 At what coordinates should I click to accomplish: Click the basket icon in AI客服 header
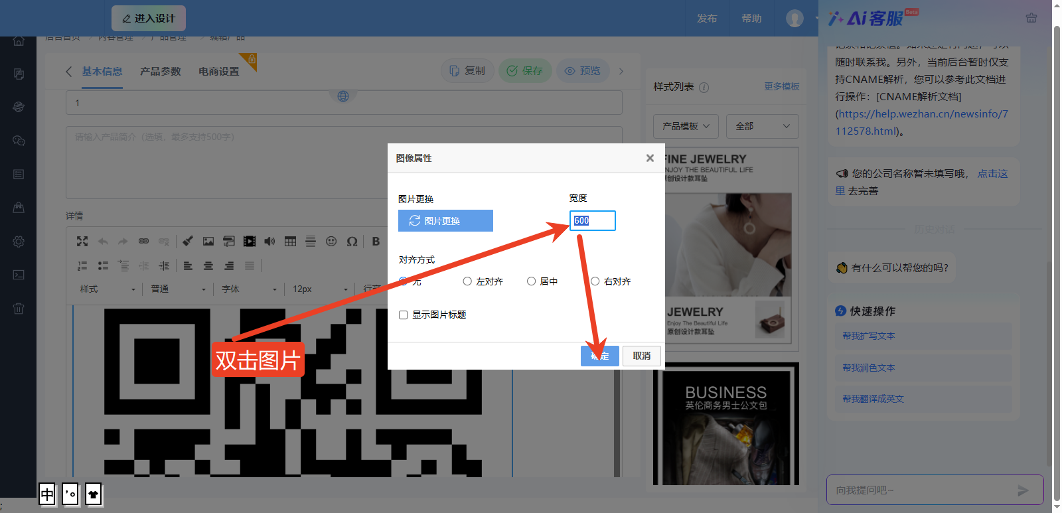tap(1031, 18)
